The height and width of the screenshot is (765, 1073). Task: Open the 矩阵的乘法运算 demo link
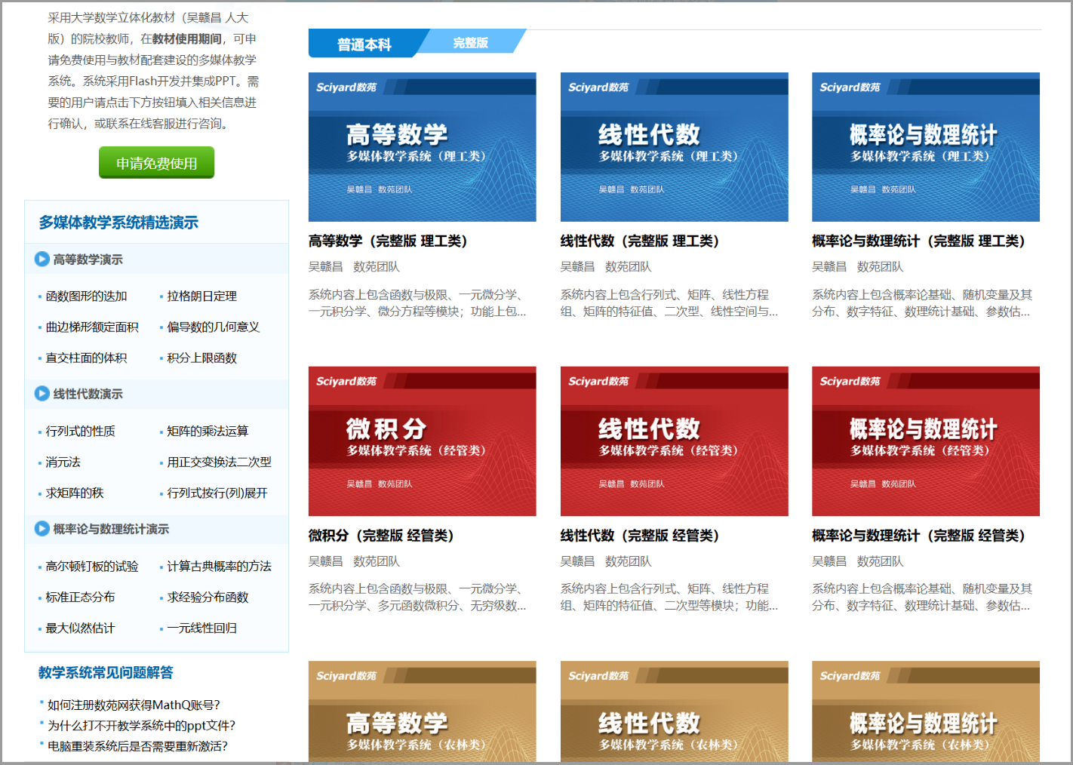point(208,432)
